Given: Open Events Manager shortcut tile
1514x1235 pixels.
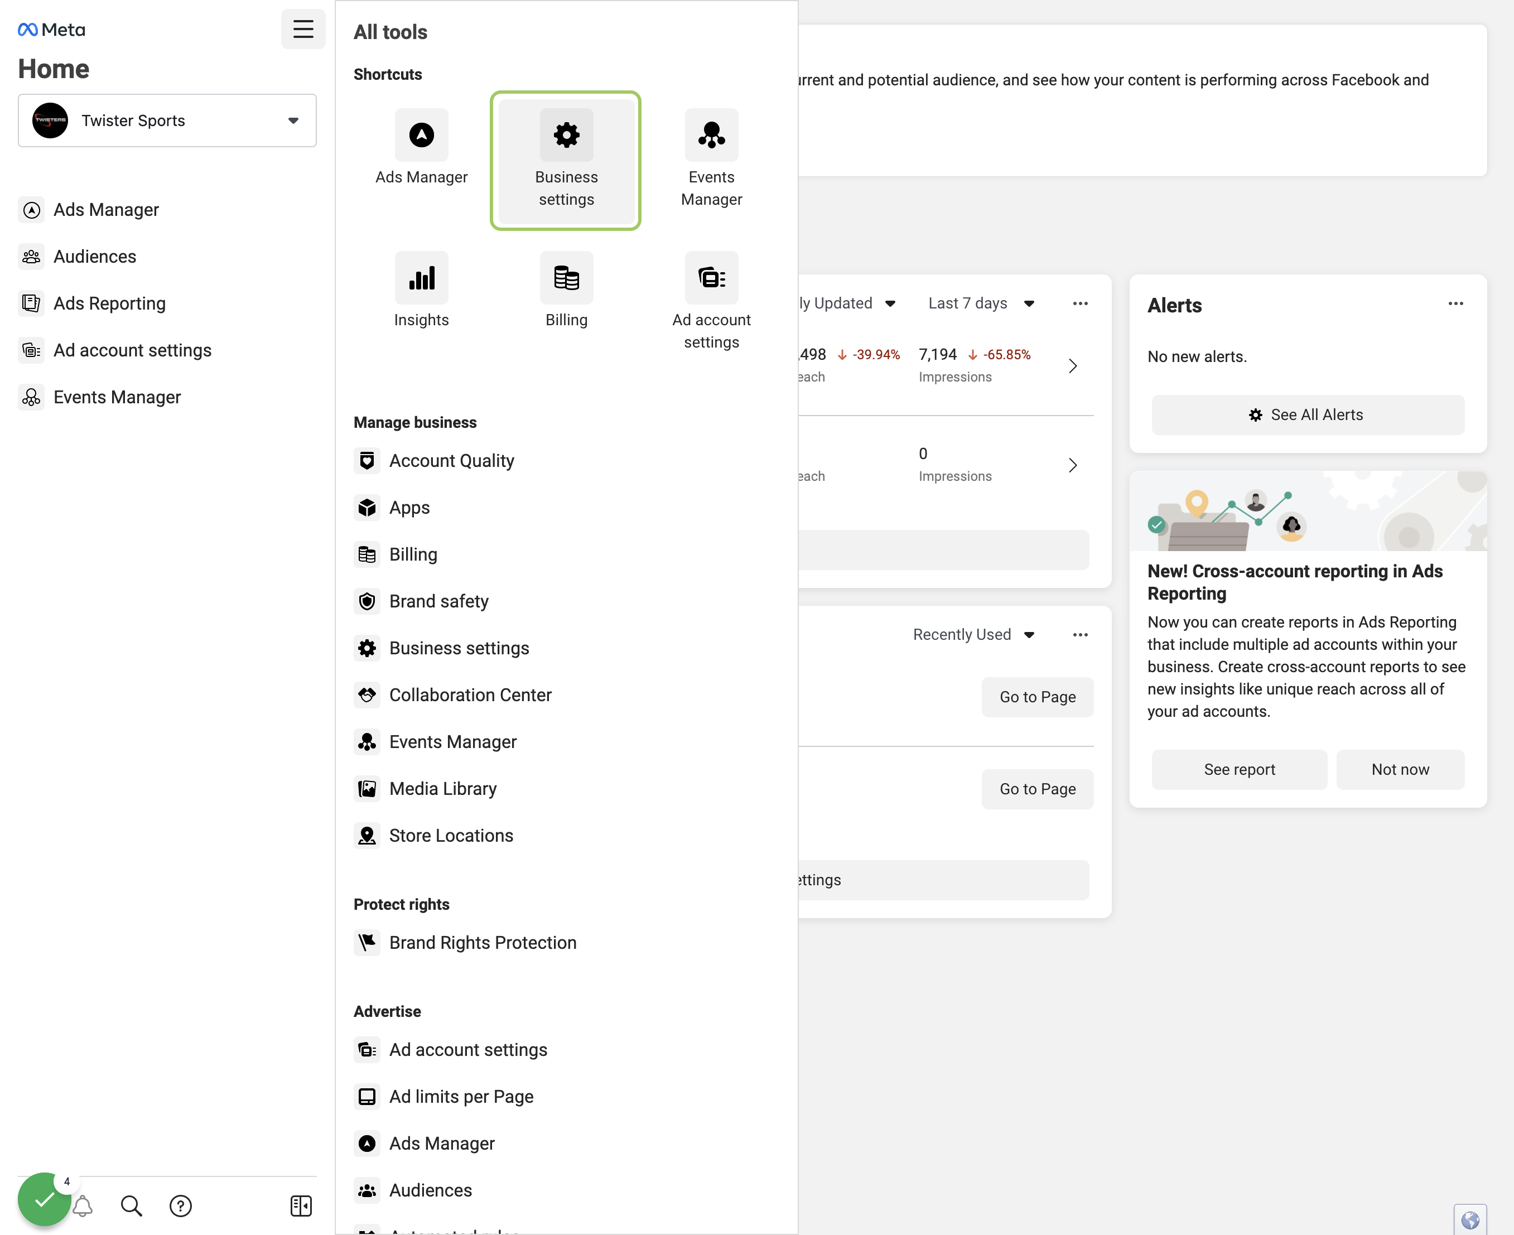Looking at the screenshot, I should 711,160.
